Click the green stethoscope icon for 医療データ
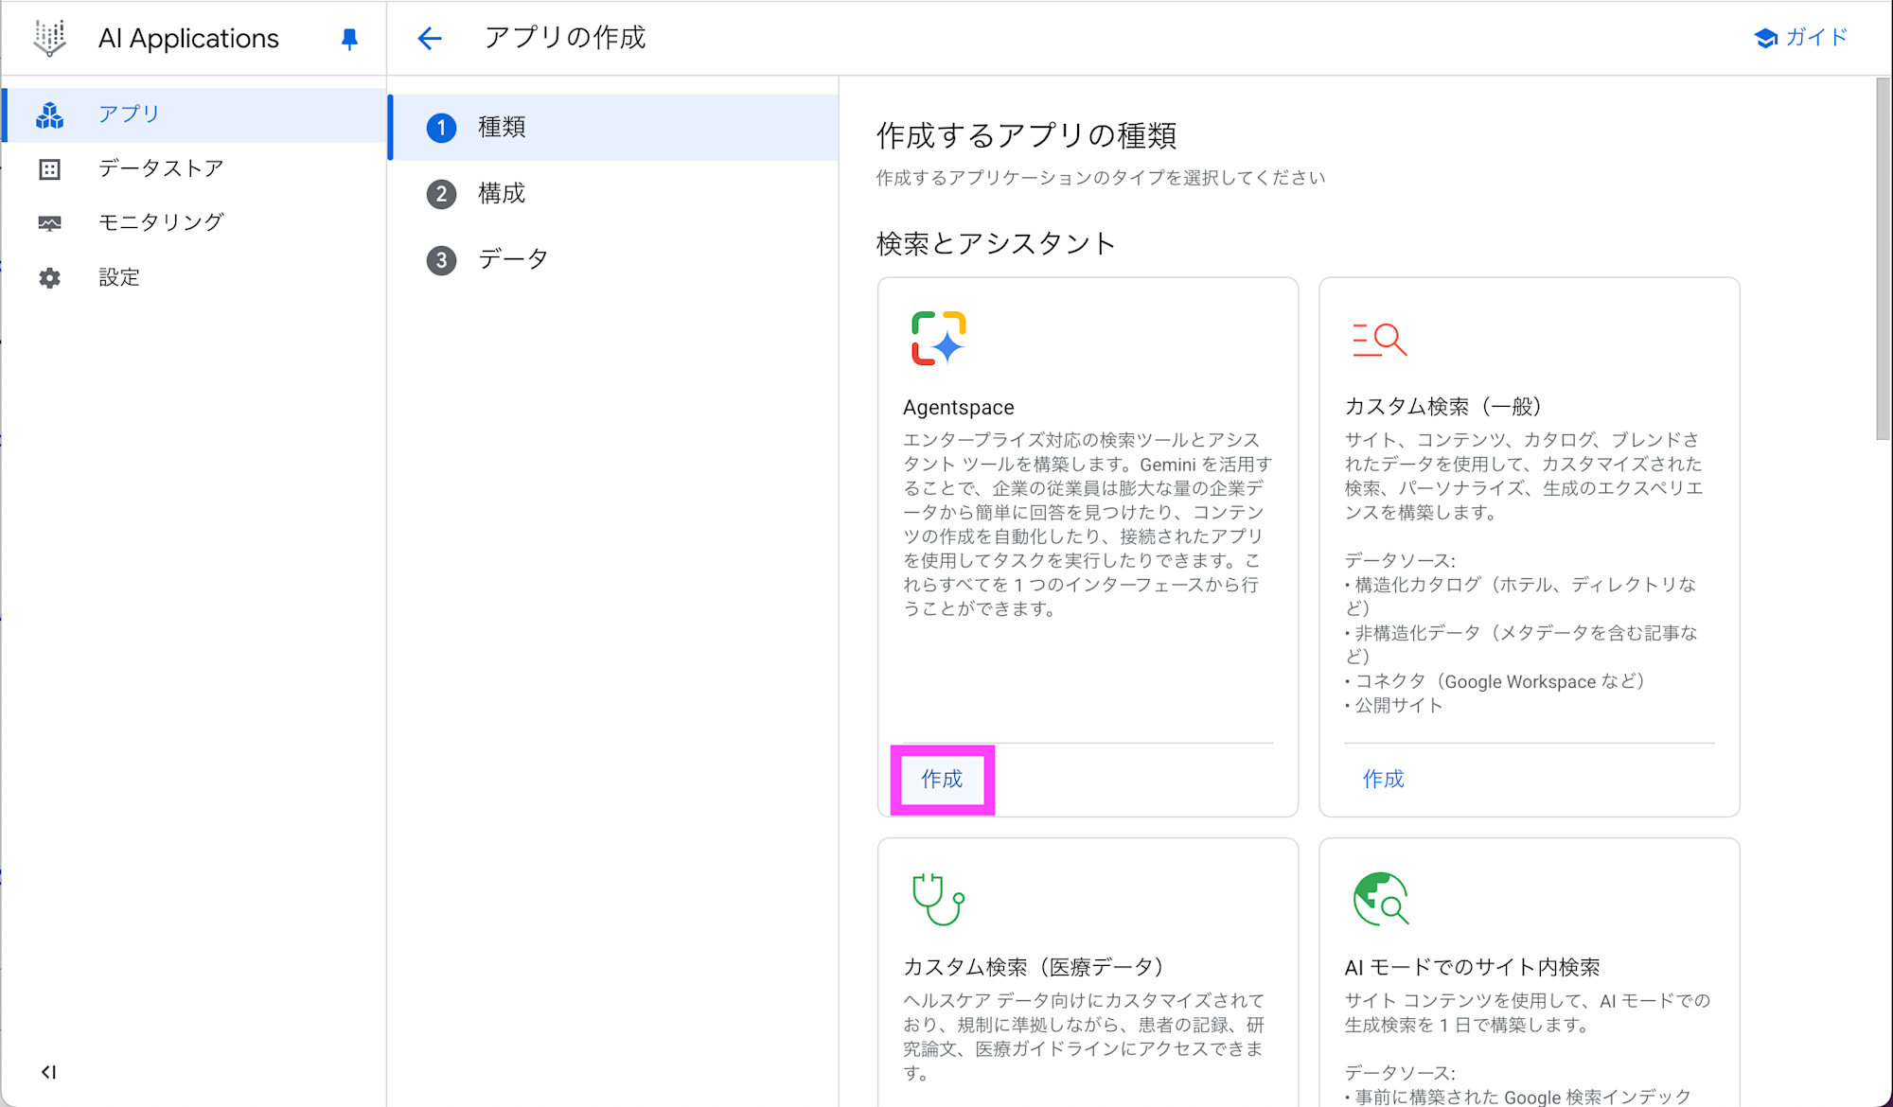 [x=937, y=898]
